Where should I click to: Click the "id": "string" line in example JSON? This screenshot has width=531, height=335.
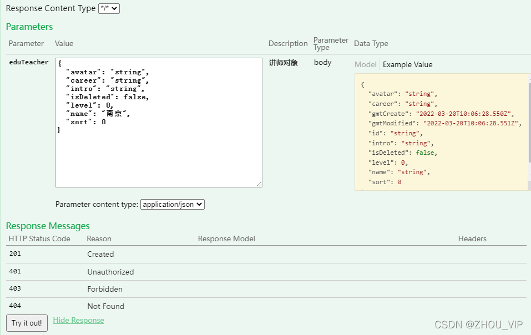[x=395, y=133]
